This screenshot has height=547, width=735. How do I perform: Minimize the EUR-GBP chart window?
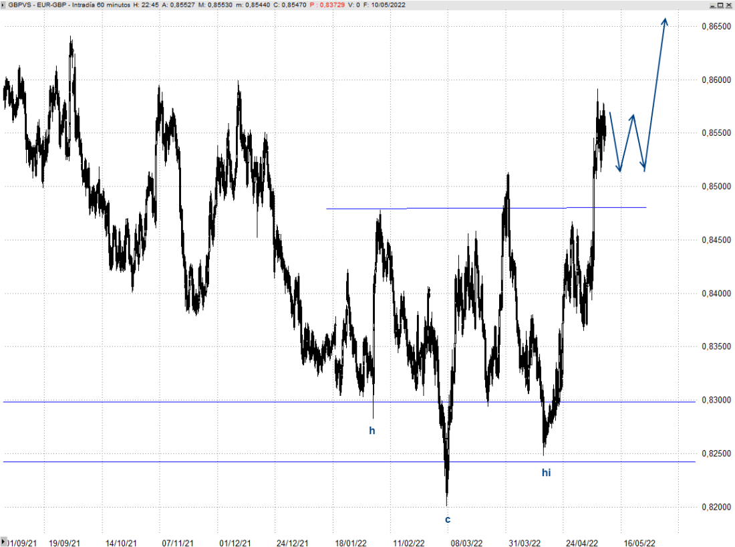pos(712,5)
